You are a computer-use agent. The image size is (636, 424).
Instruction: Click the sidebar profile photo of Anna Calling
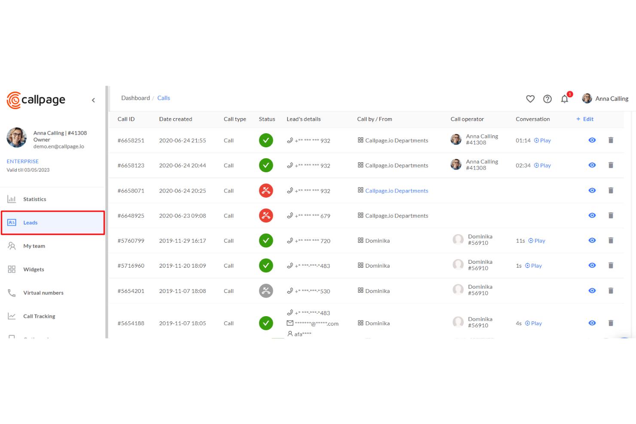tap(17, 137)
